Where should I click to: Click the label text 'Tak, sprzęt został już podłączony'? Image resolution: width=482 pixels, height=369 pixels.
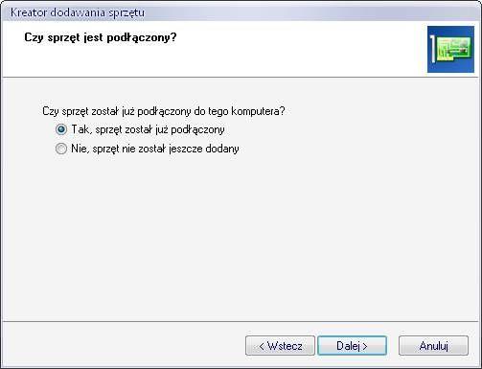tap(148, 129)
